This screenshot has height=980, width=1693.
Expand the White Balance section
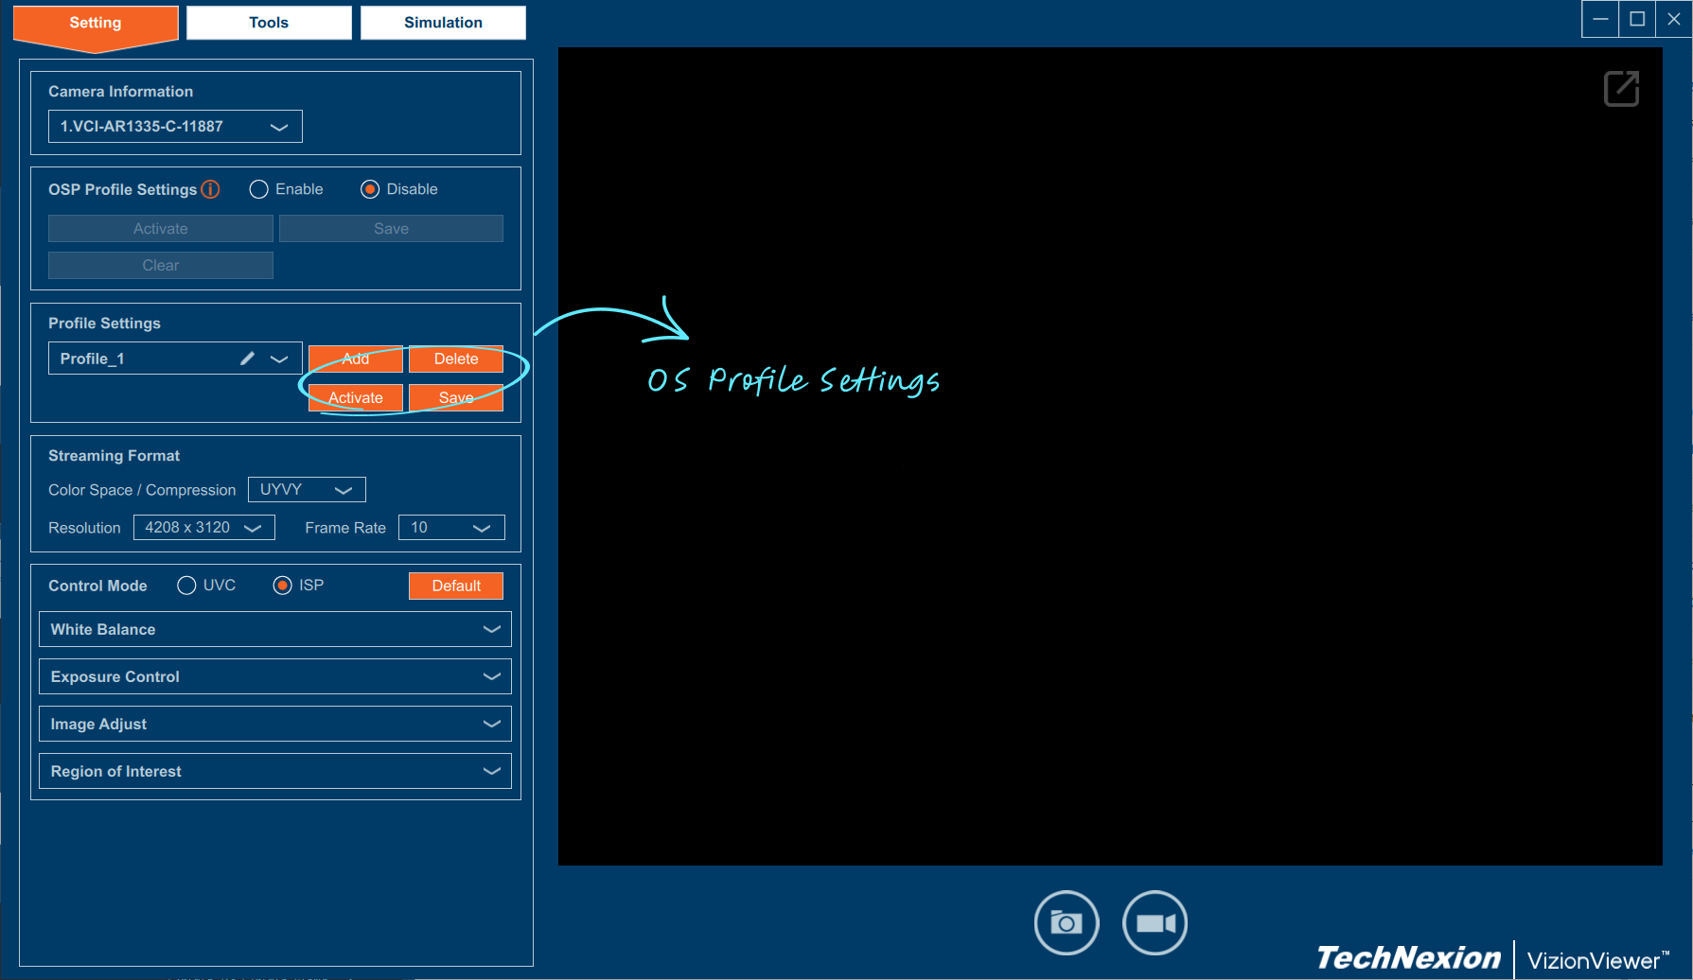pyautogui.click(x=275, y=629)
